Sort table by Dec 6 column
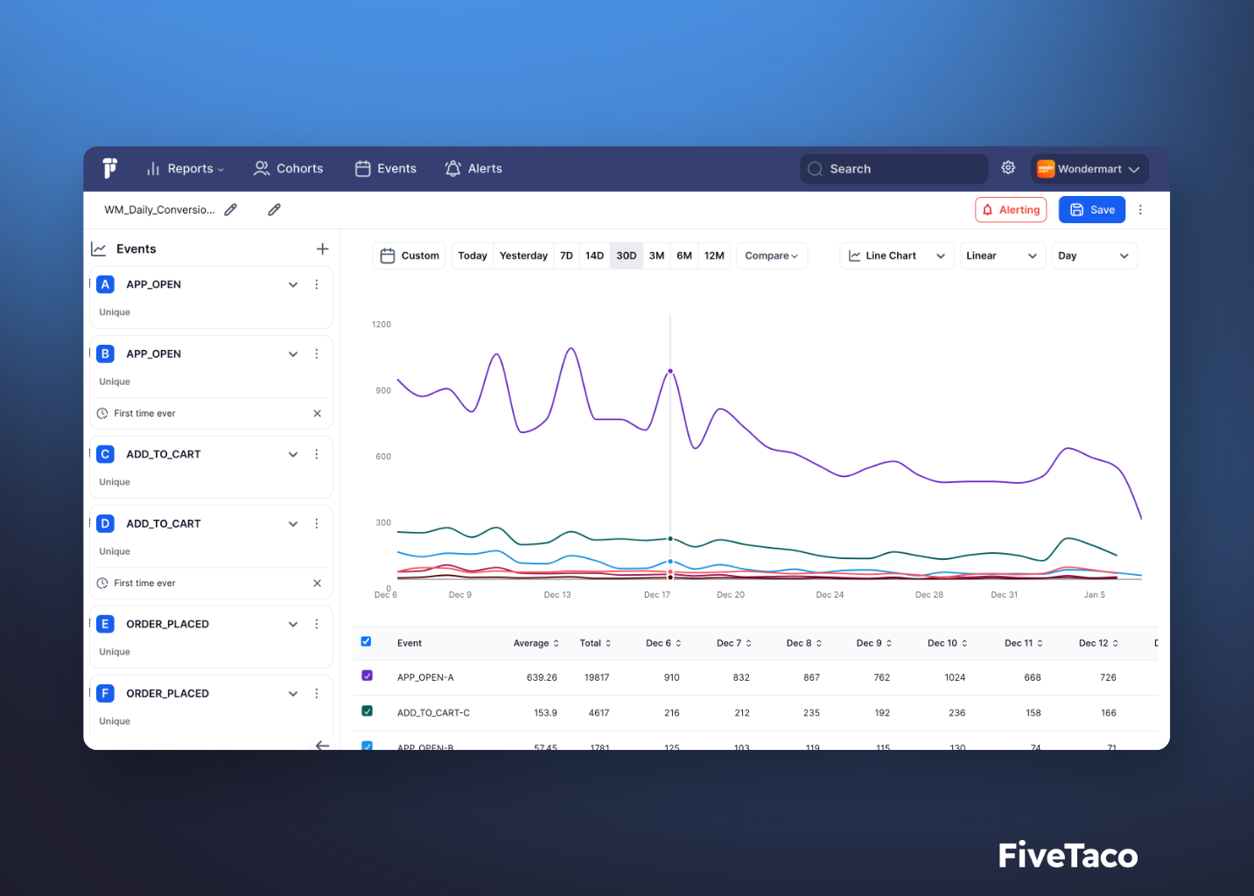Viewport: 1254px width, 896px height. 663,643
